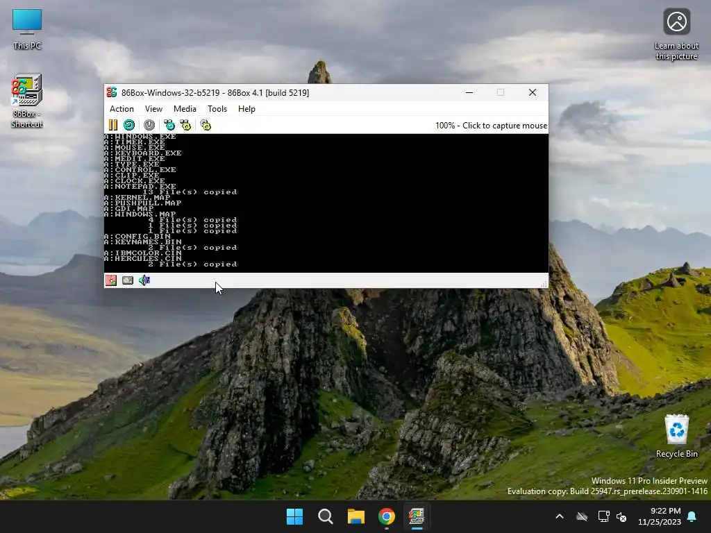711x533 pixels.
Task: Open File Explorer from the taskbar
Action: point(356,516)
